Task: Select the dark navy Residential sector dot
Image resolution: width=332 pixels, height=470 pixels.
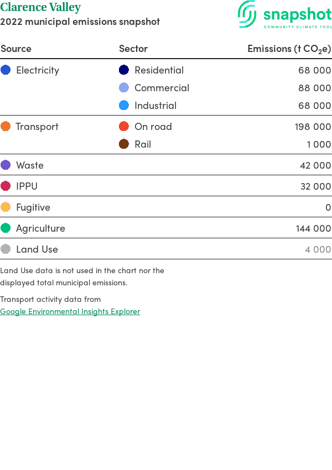Action: pyautogui.click(x=124, y=70)
